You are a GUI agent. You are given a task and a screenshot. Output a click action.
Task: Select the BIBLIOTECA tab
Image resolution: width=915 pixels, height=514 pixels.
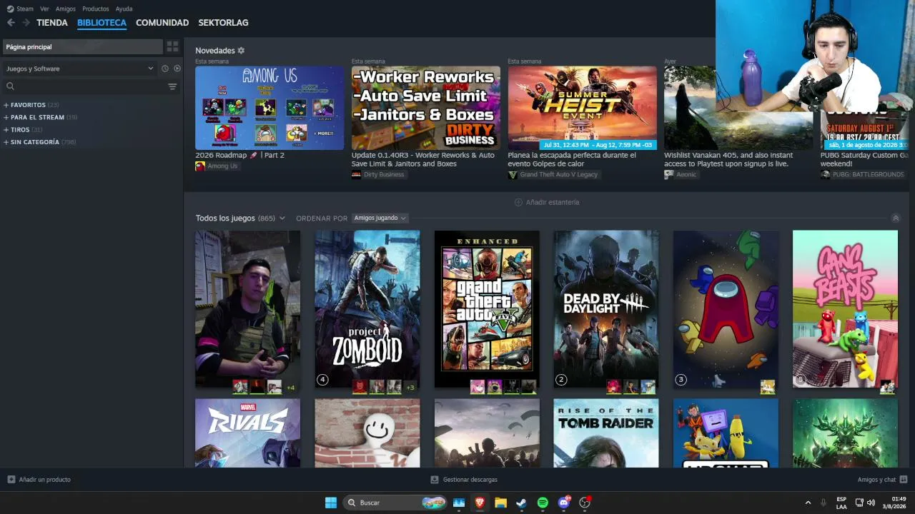click(x=102, y=23)
